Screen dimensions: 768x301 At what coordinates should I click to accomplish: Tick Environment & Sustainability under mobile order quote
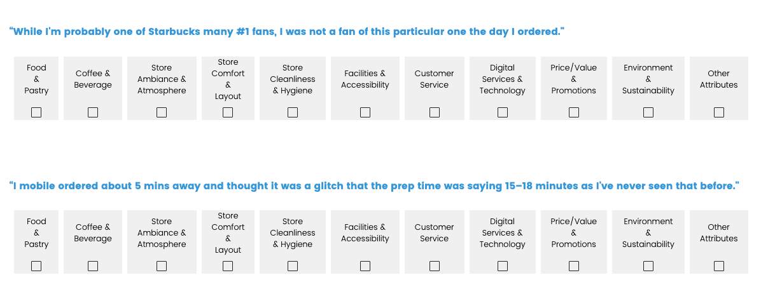click(x=648, y=266)
